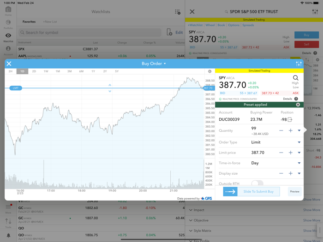Open watchlist list settings icon

[x=178, y=12]
